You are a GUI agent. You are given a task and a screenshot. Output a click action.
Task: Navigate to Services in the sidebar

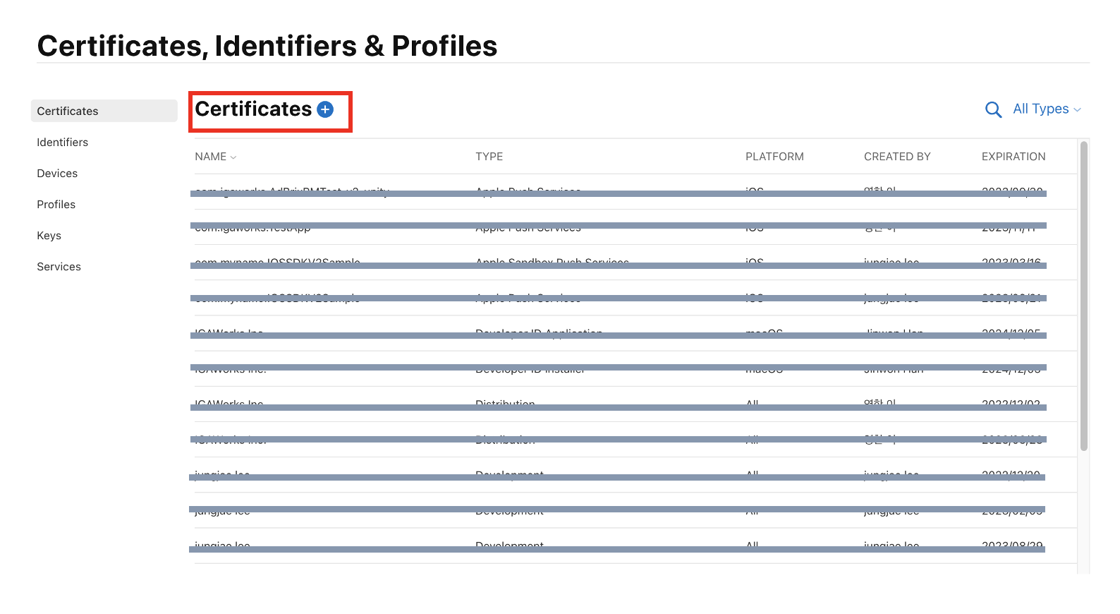pyautogui.click(x=59, y=266)
